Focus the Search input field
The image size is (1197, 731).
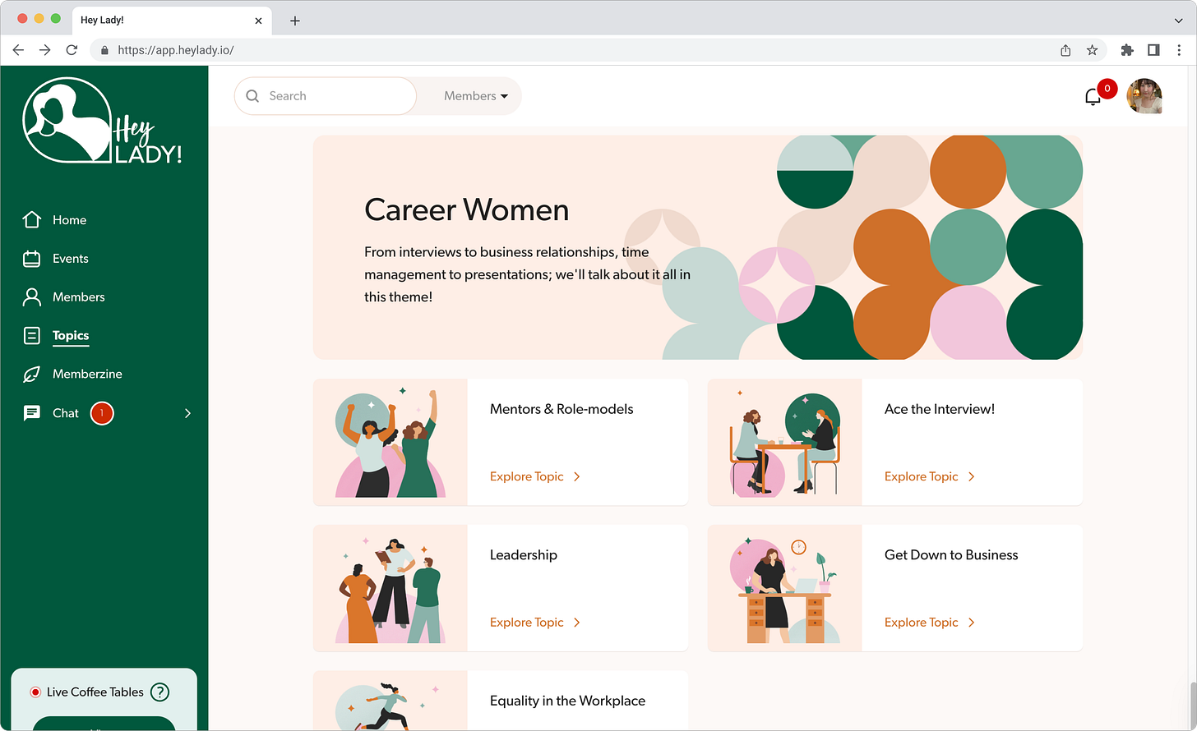(x=326, y=96)
